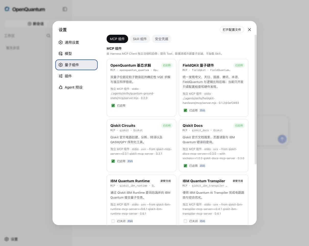
Task: Click the 新会话 button in background window
Action: coord(35,24)
